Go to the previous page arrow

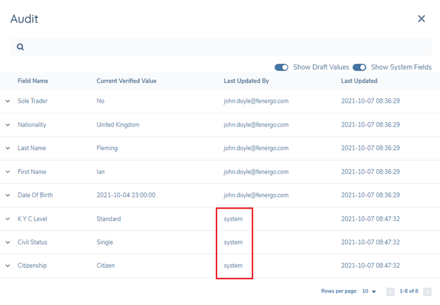[x=390, y=292]
